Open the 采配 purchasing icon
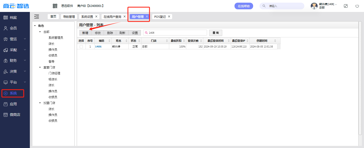This screenshot has height=148, width=364. (x=6, y=50)
